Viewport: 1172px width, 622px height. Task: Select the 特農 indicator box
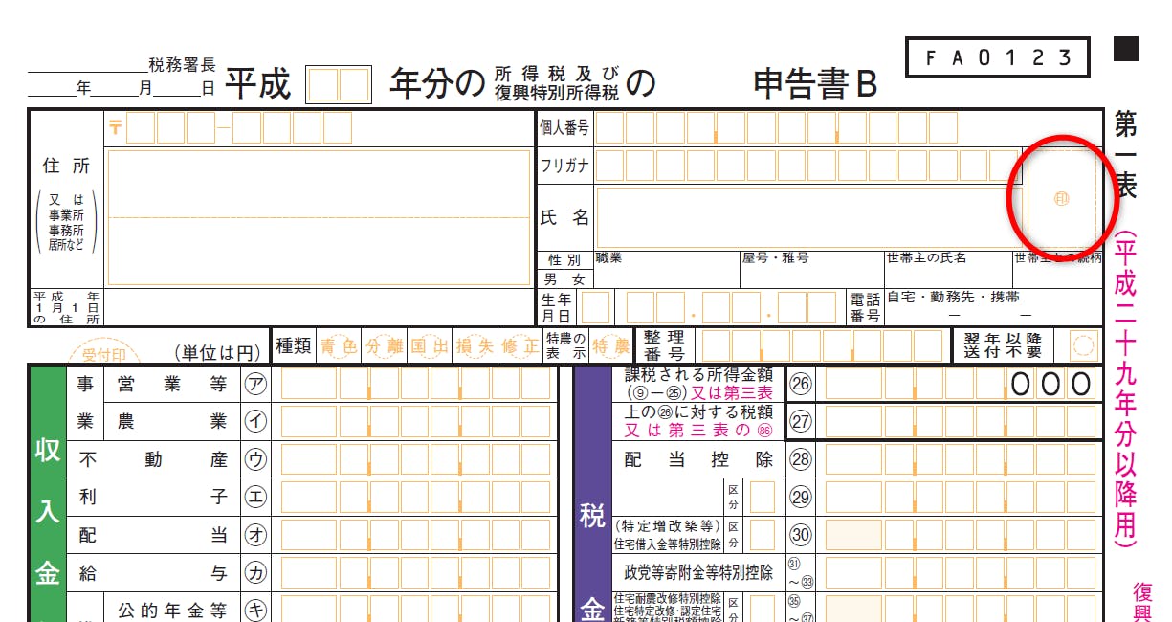click(609, 346)
